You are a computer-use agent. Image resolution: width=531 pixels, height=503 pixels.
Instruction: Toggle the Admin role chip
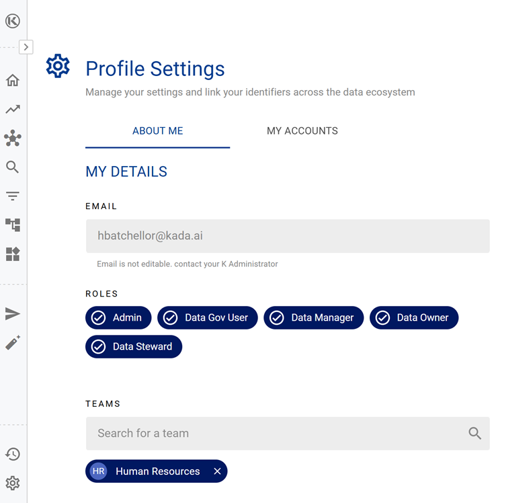(118, 318)
